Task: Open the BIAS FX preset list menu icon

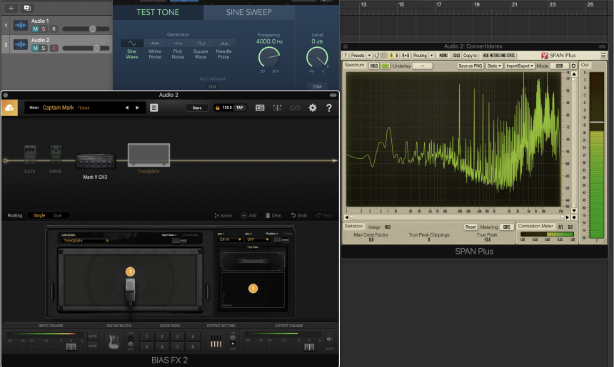Action: [x=154, y=108]
